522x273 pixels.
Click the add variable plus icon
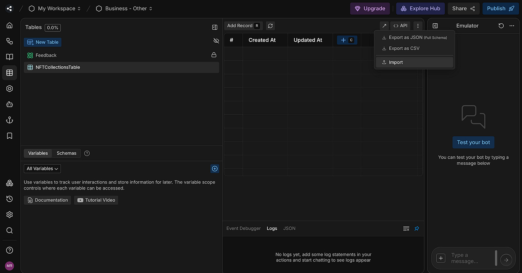pos(215,169)
